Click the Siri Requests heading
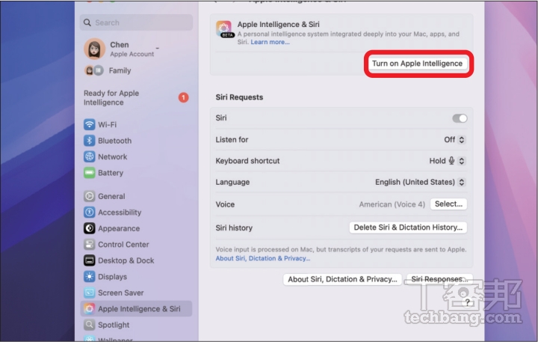This screenshot has width=538, height=342. (x=239, y=97)
